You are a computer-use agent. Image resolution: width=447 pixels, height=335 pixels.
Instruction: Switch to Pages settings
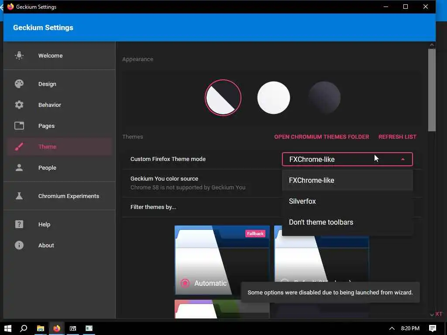59,126
